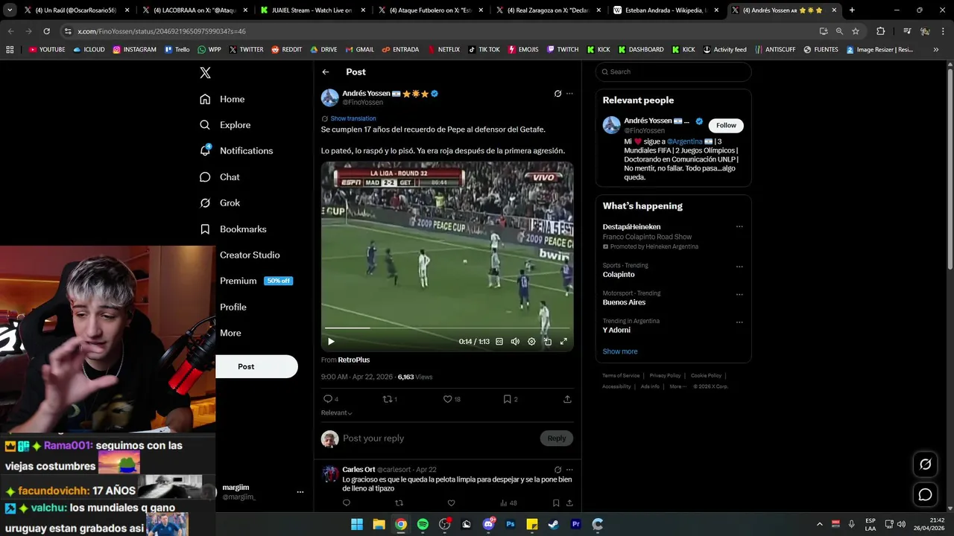
Task: Open TWITCH bookmark
Action: pos(562,50)
